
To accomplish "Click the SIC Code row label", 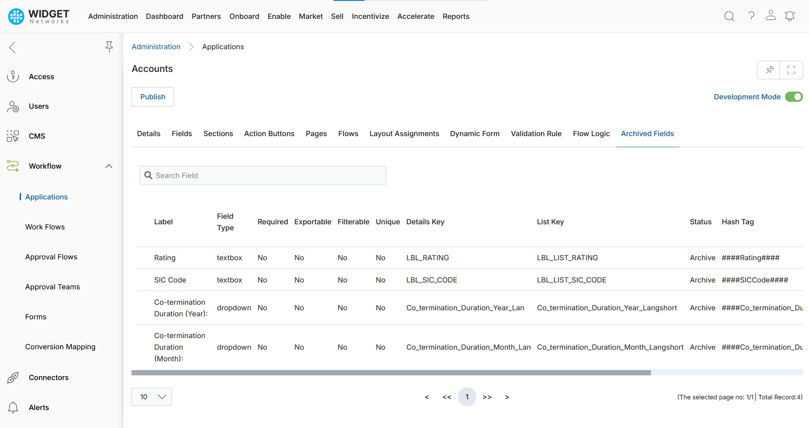I will (170, 280).
